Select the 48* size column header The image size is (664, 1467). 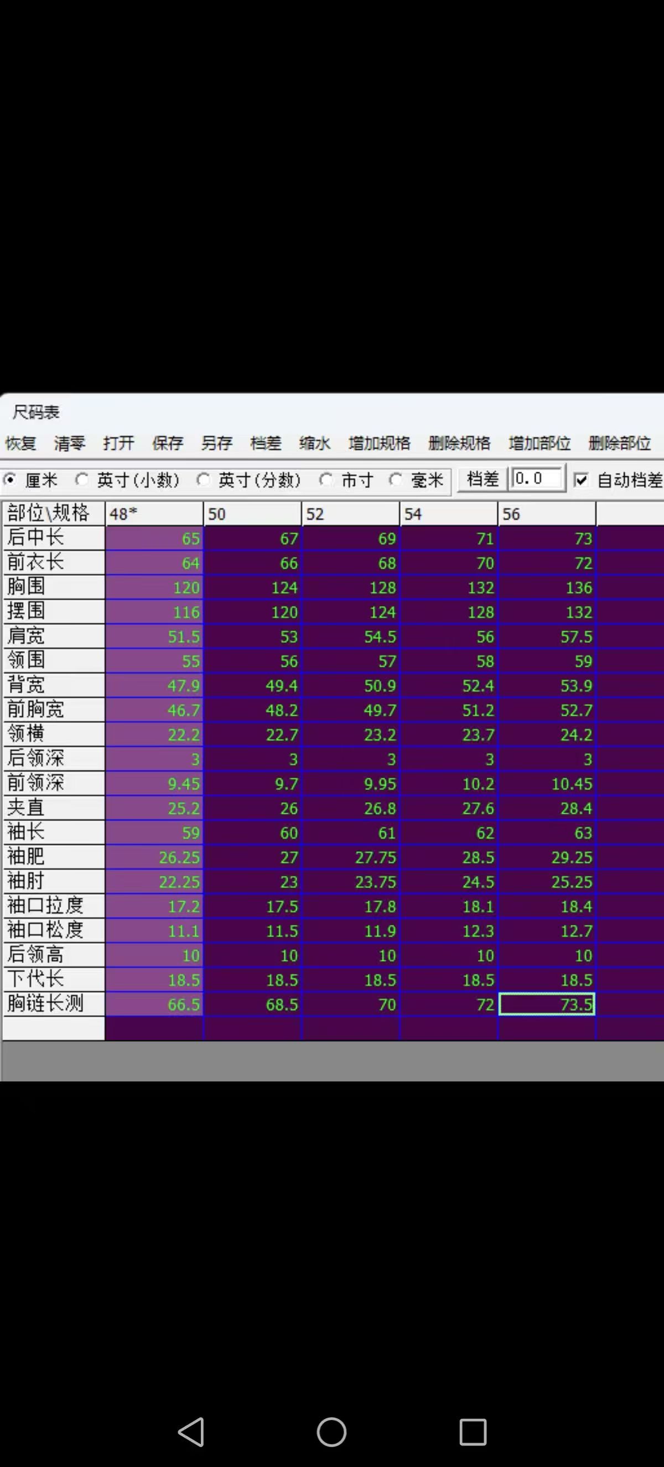[154, 514]
